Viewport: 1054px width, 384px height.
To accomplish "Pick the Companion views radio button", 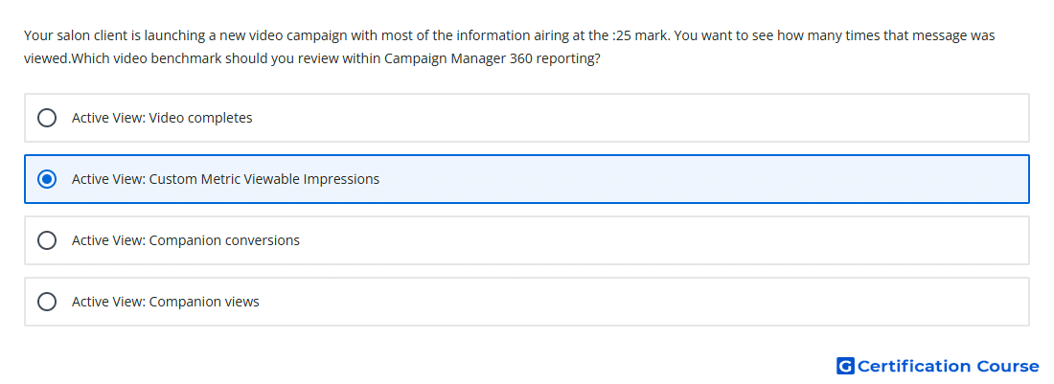I will (x=47, y=302).
